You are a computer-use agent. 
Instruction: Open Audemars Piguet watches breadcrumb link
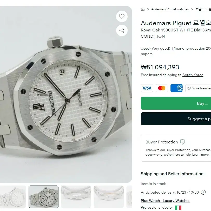[170, 9]
